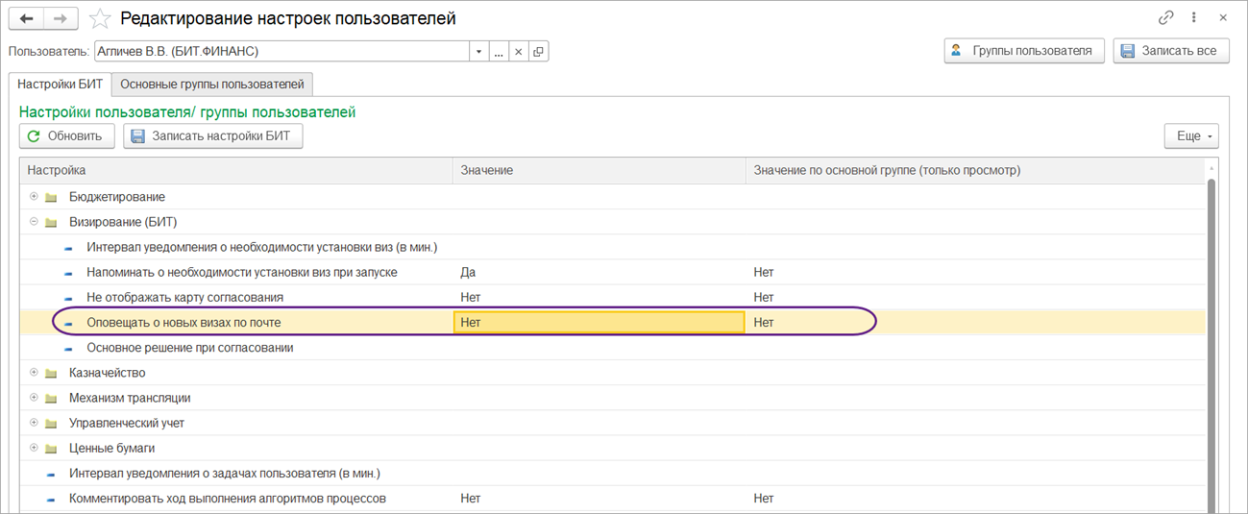Clear the user field with X icon
This screenshot has width=1248, height=514.
[518, 52]
